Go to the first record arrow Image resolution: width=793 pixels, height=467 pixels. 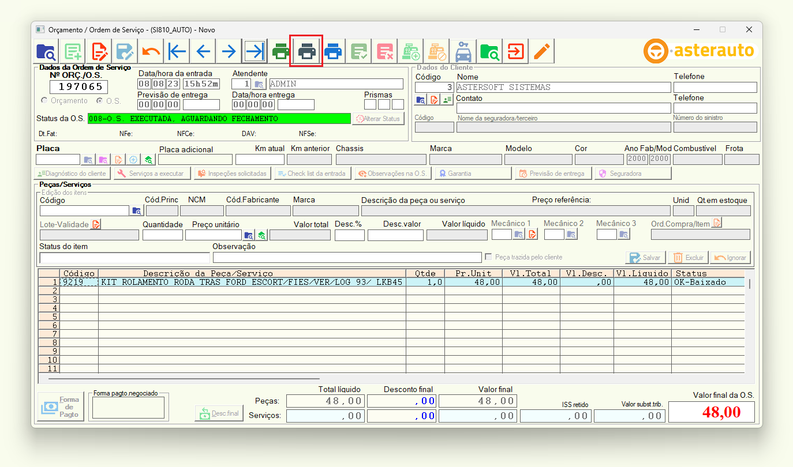[x=177, y=52]
